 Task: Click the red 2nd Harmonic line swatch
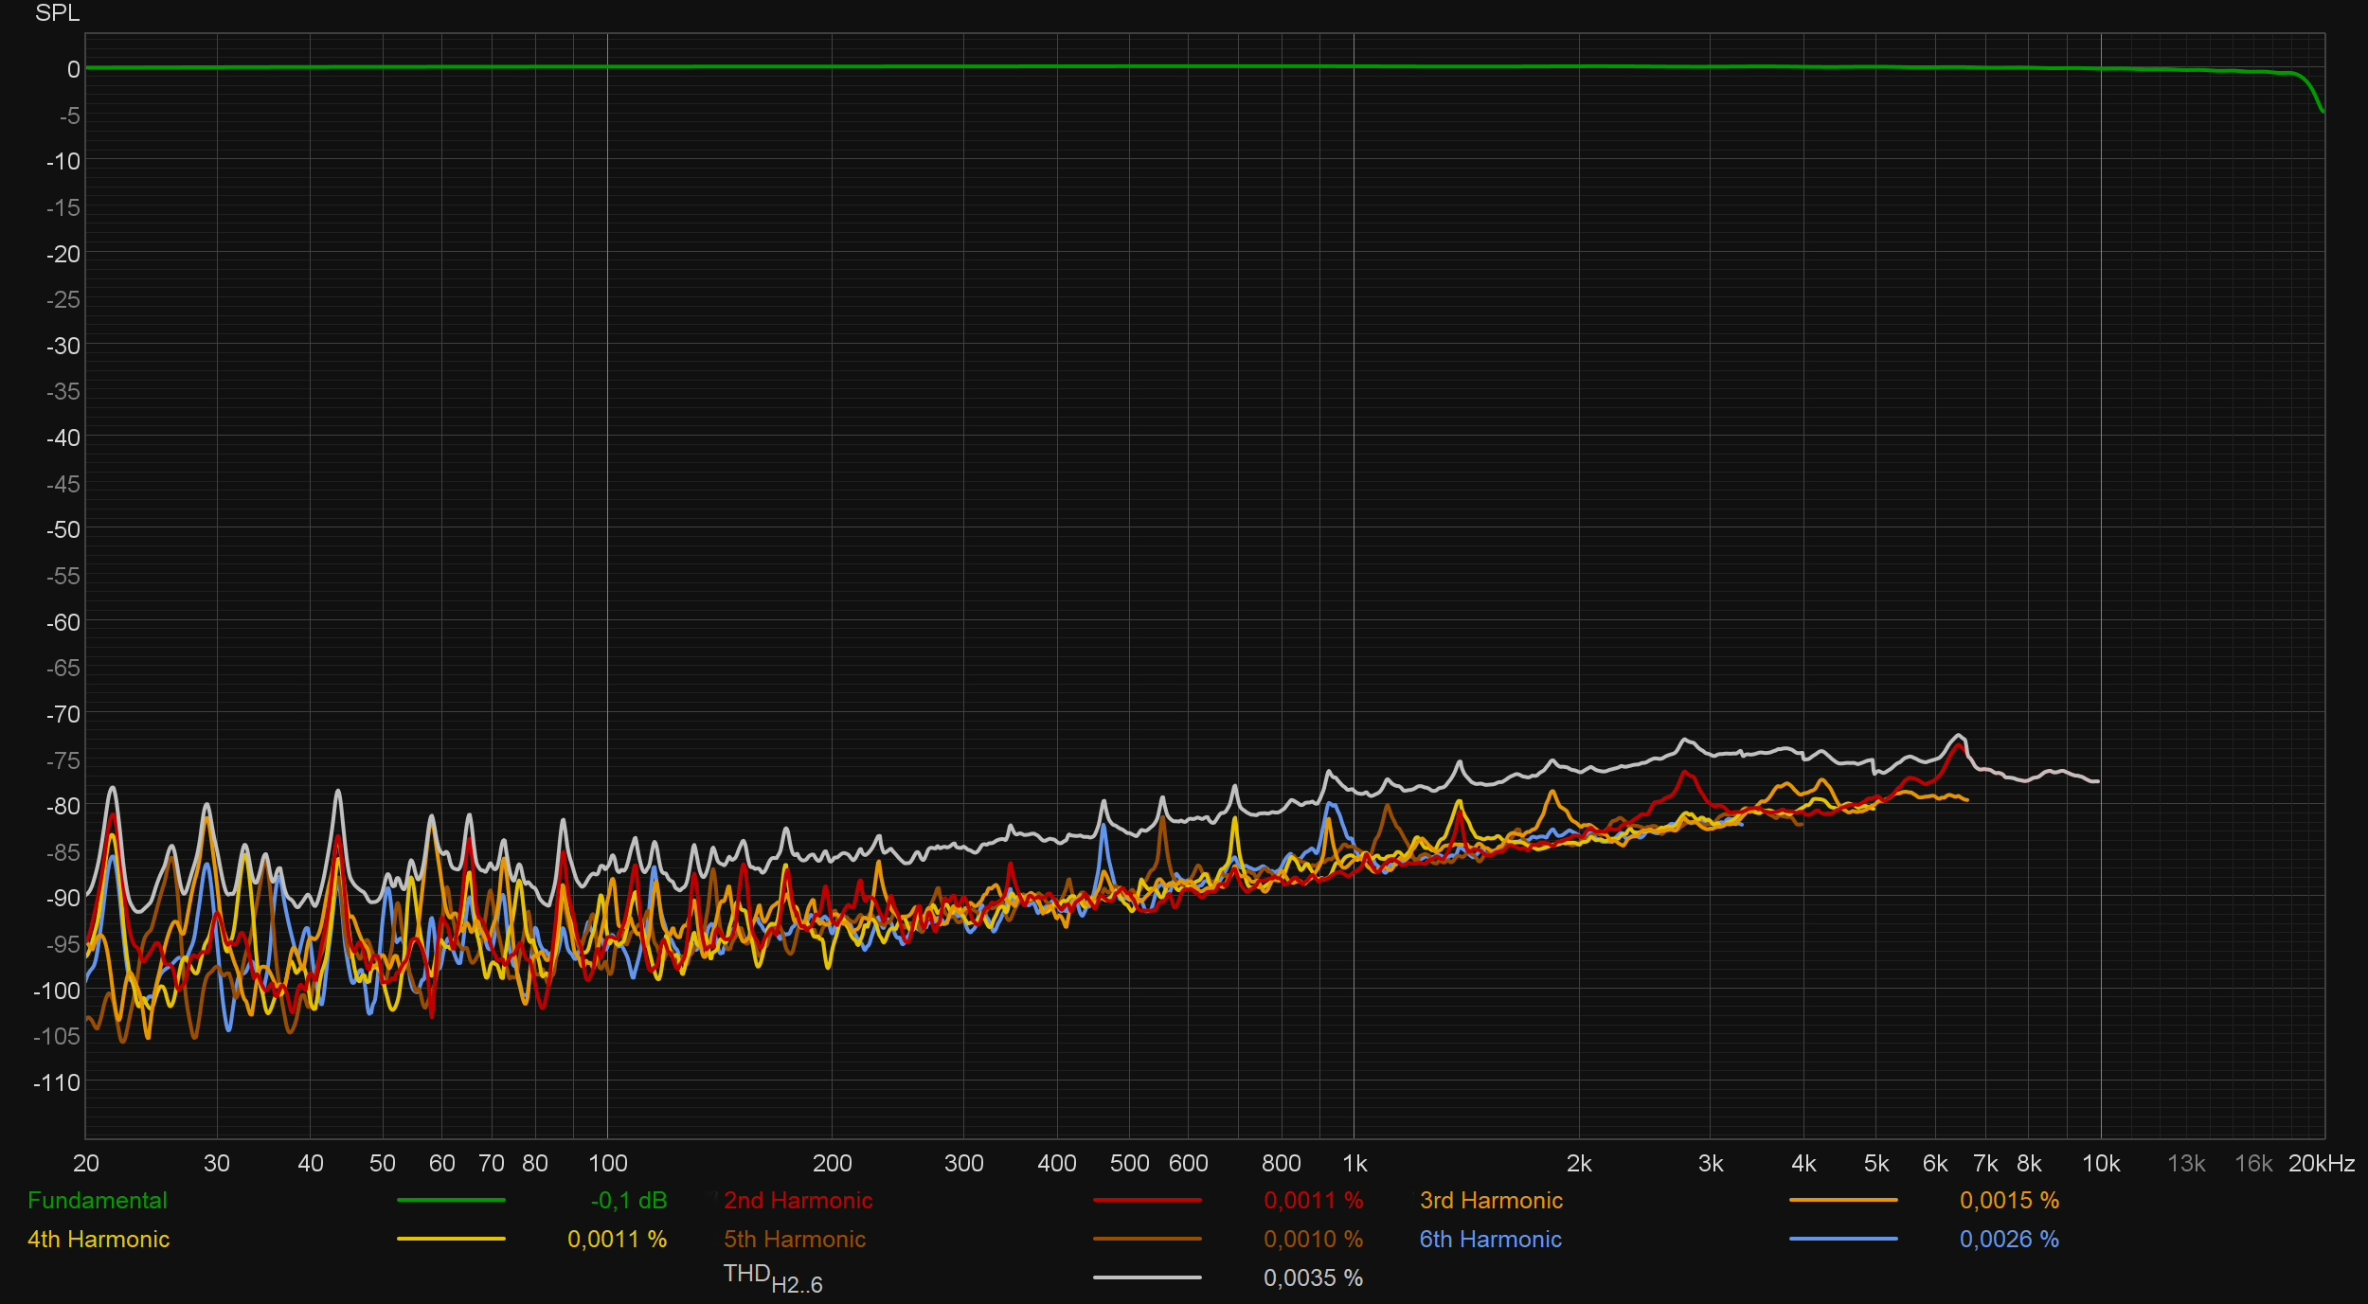(x=1147, y=1200)
